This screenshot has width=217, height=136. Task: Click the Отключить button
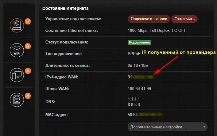point(184,19)
